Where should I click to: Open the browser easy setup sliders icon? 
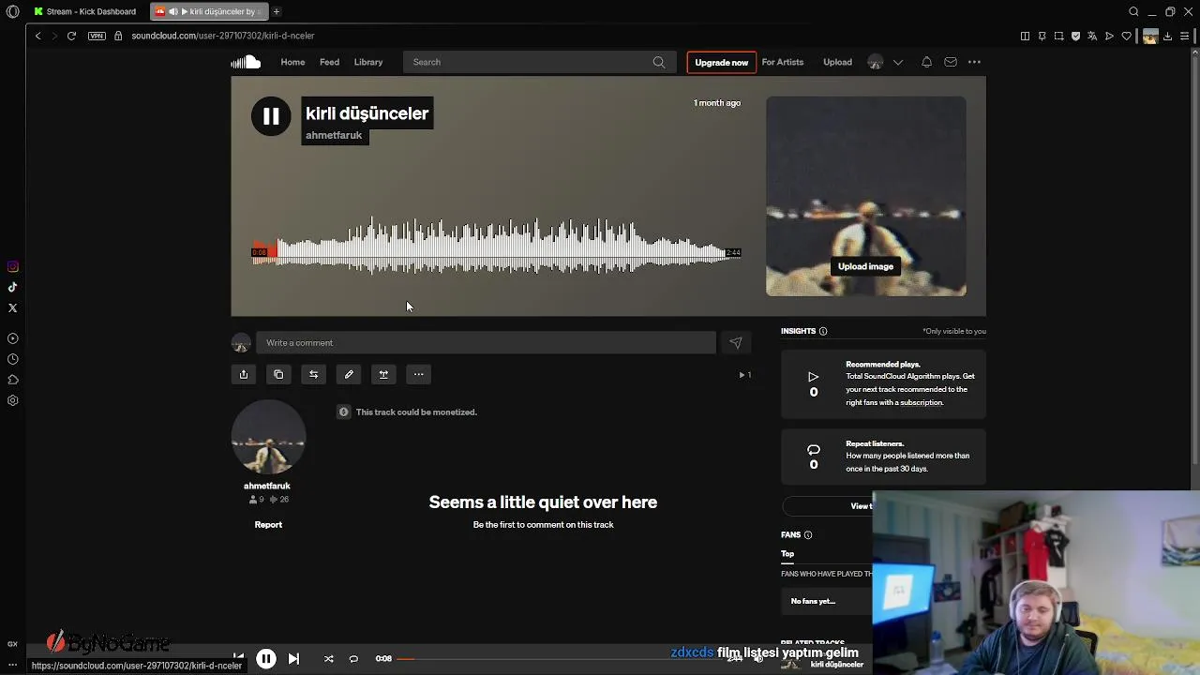[x=1185, y=36]
